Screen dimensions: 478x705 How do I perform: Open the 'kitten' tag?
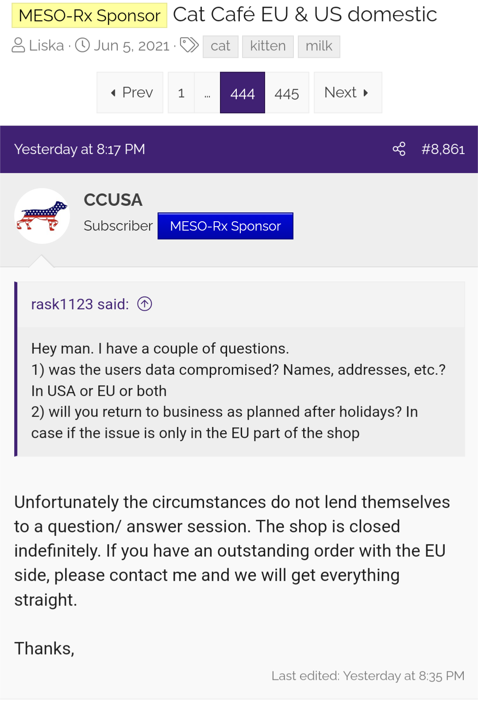coord(268,46)
